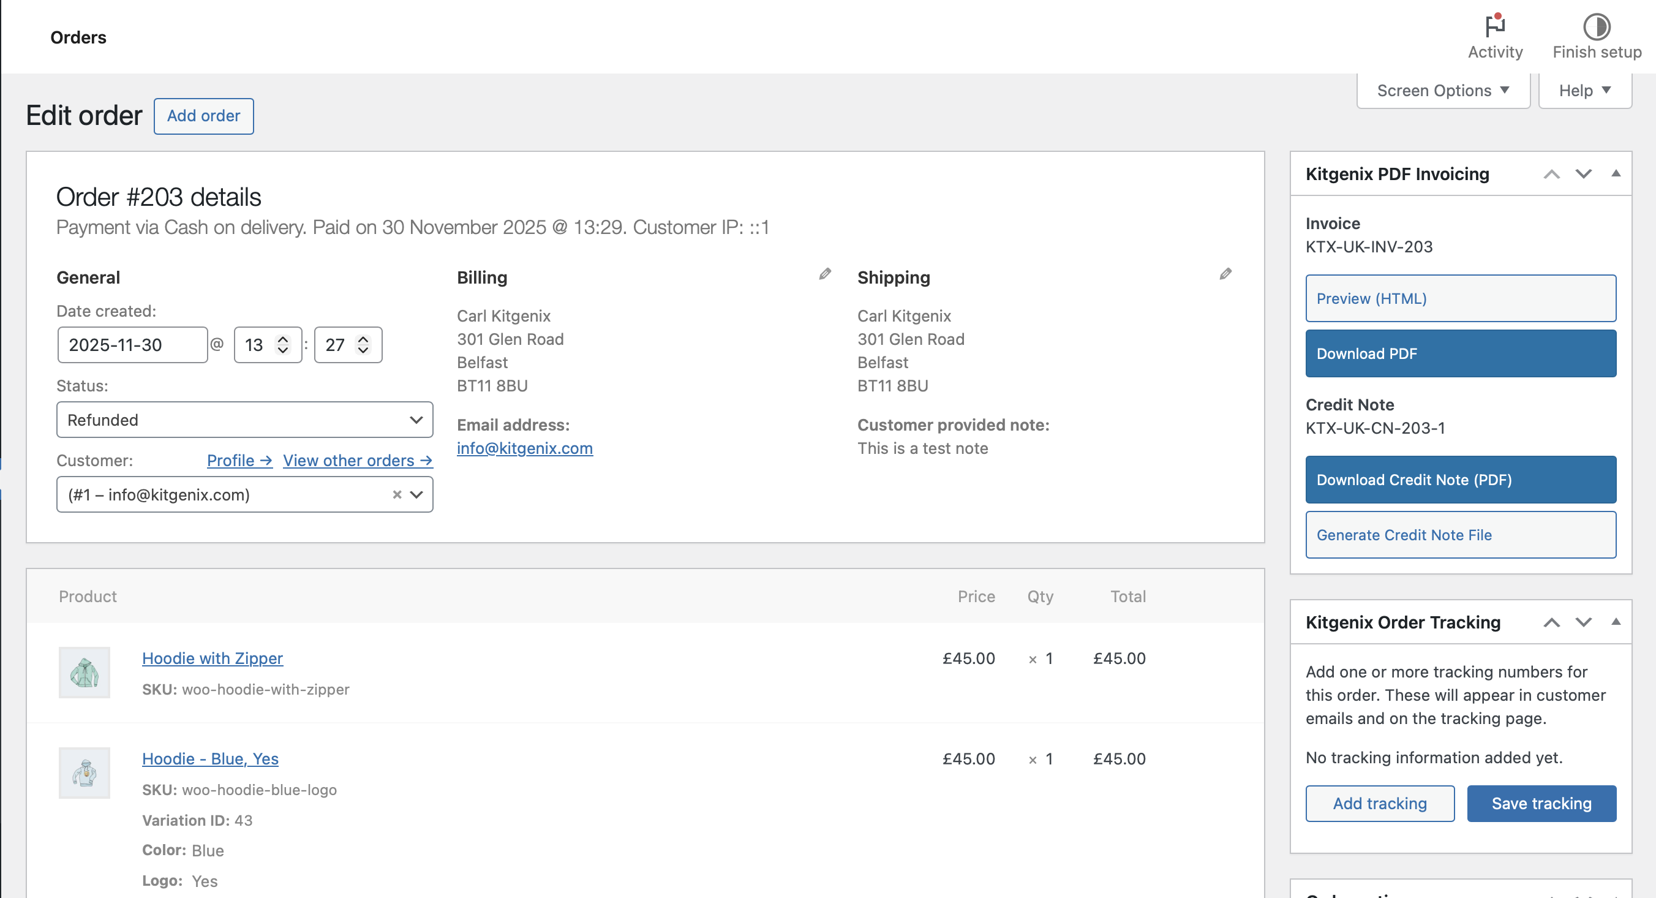The image size is (1656, 898).
Task: Edit the Billing address with pencil icon
Action: pyautogui.click(x=825, y=274)
